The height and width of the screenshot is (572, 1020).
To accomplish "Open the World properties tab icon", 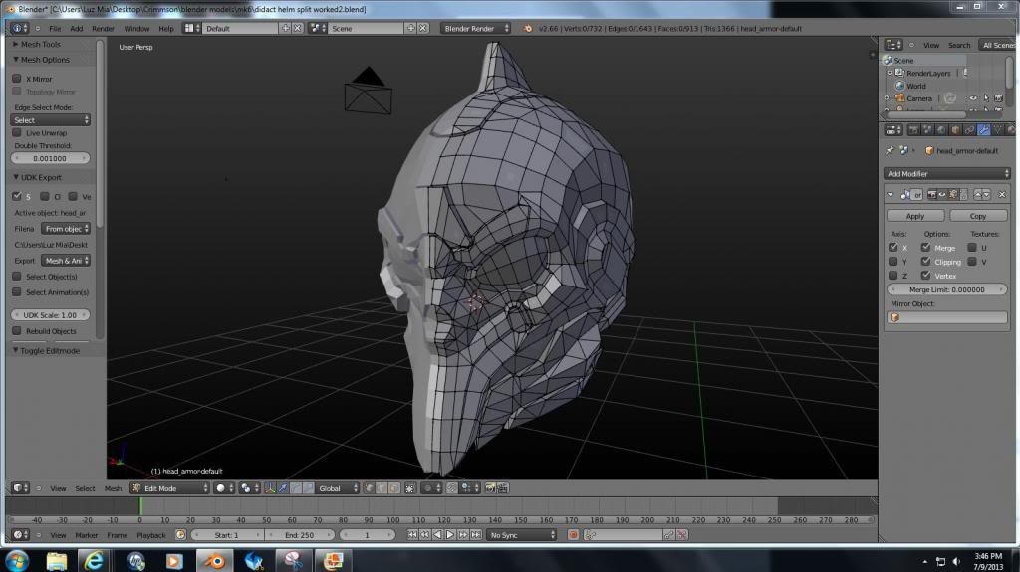I will [x=941, y=130].
